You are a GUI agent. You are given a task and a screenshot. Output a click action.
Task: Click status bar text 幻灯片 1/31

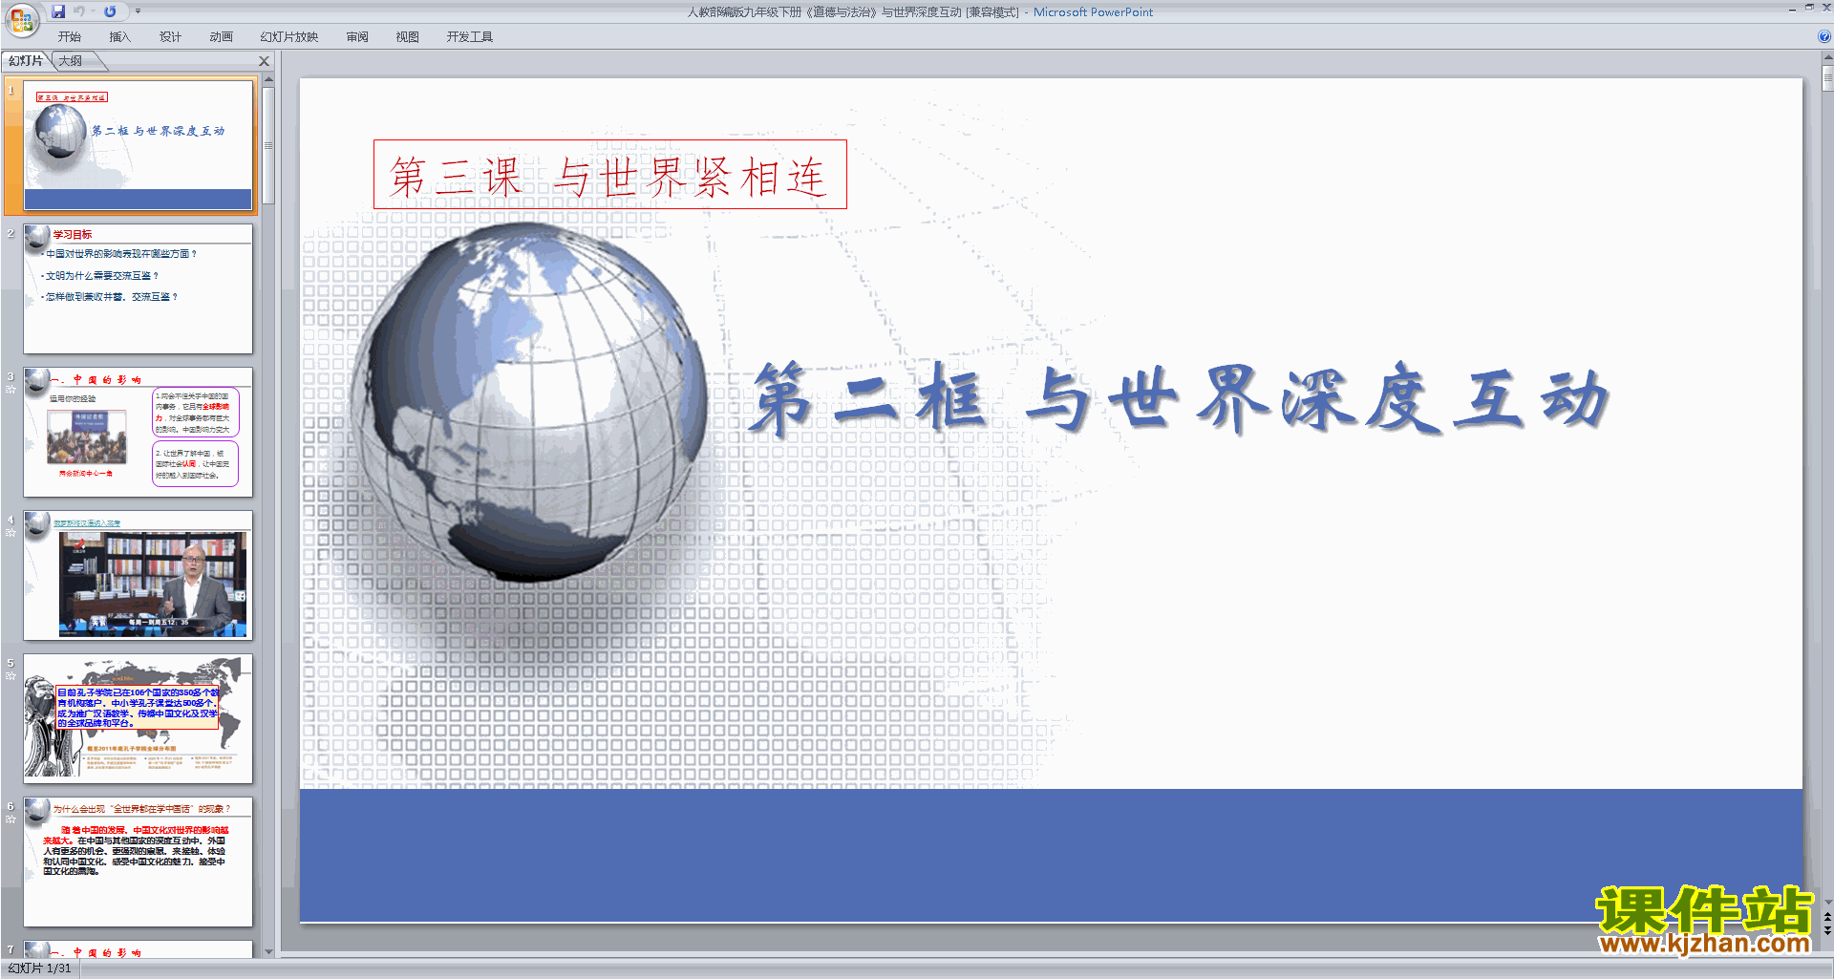click(x=40, y=968)
